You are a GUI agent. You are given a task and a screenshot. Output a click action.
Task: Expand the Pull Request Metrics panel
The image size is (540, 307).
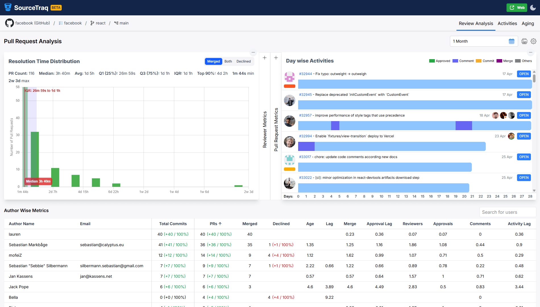click(276, 58)
